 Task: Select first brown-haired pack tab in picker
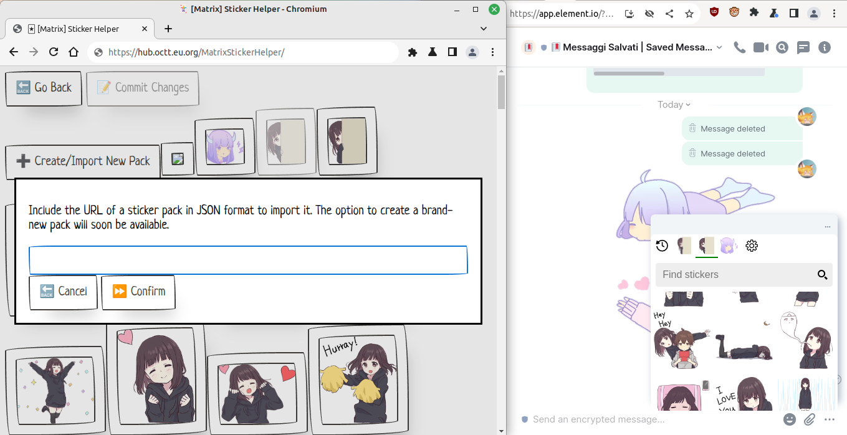tap(684, 246)
